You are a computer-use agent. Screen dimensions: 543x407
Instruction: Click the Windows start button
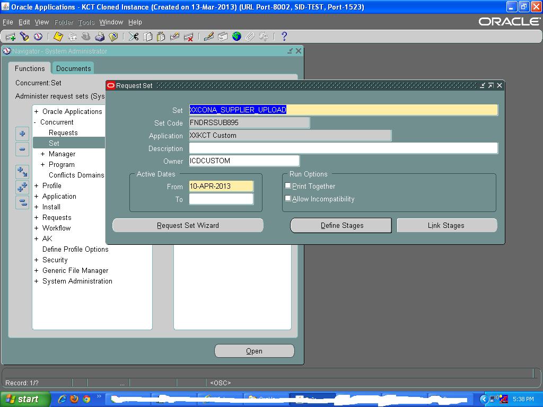point(24,399)
